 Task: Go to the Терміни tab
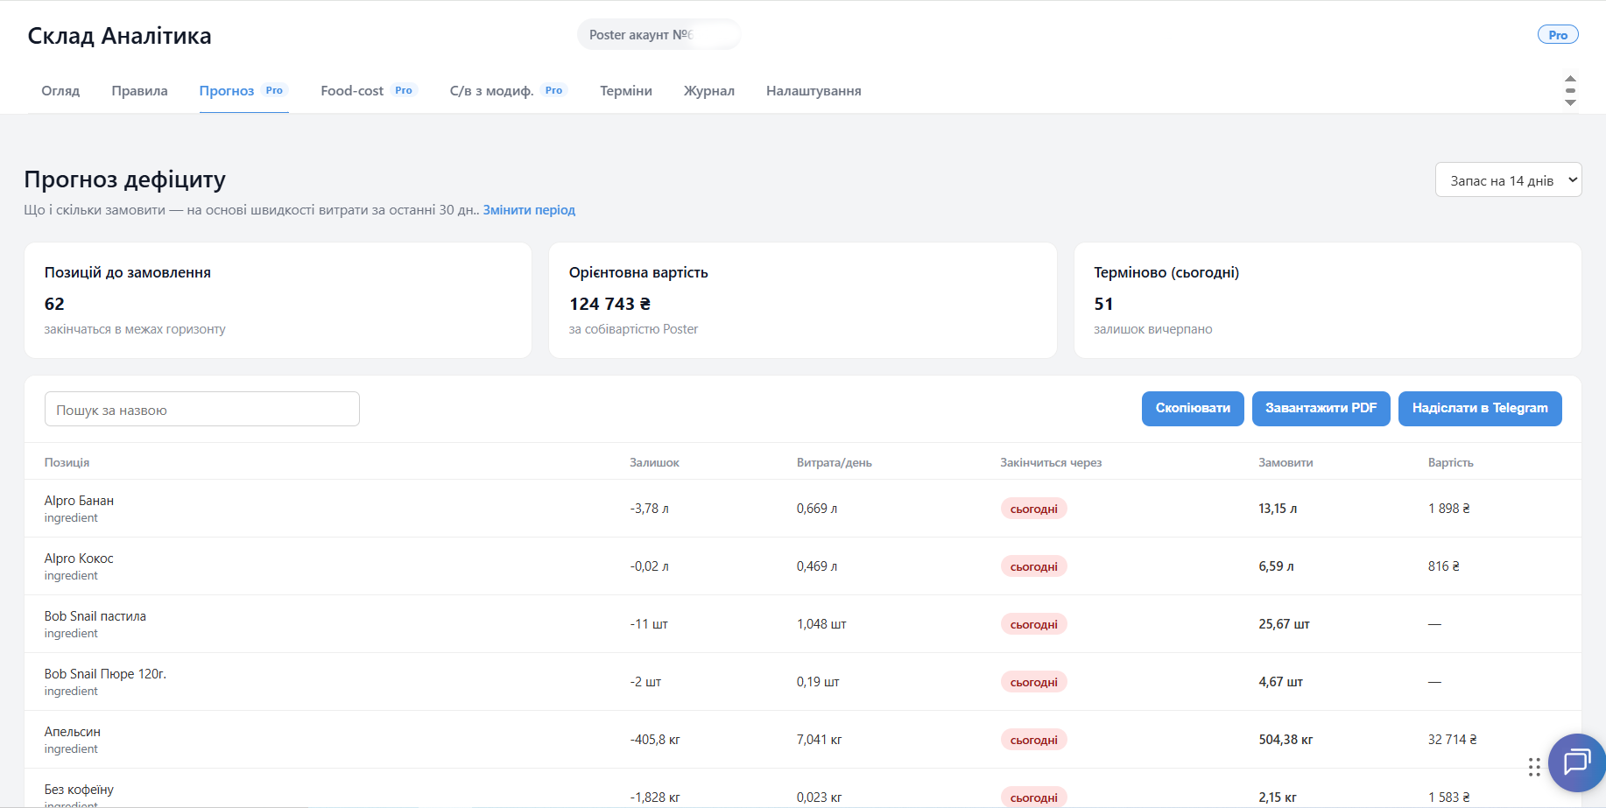626,91
